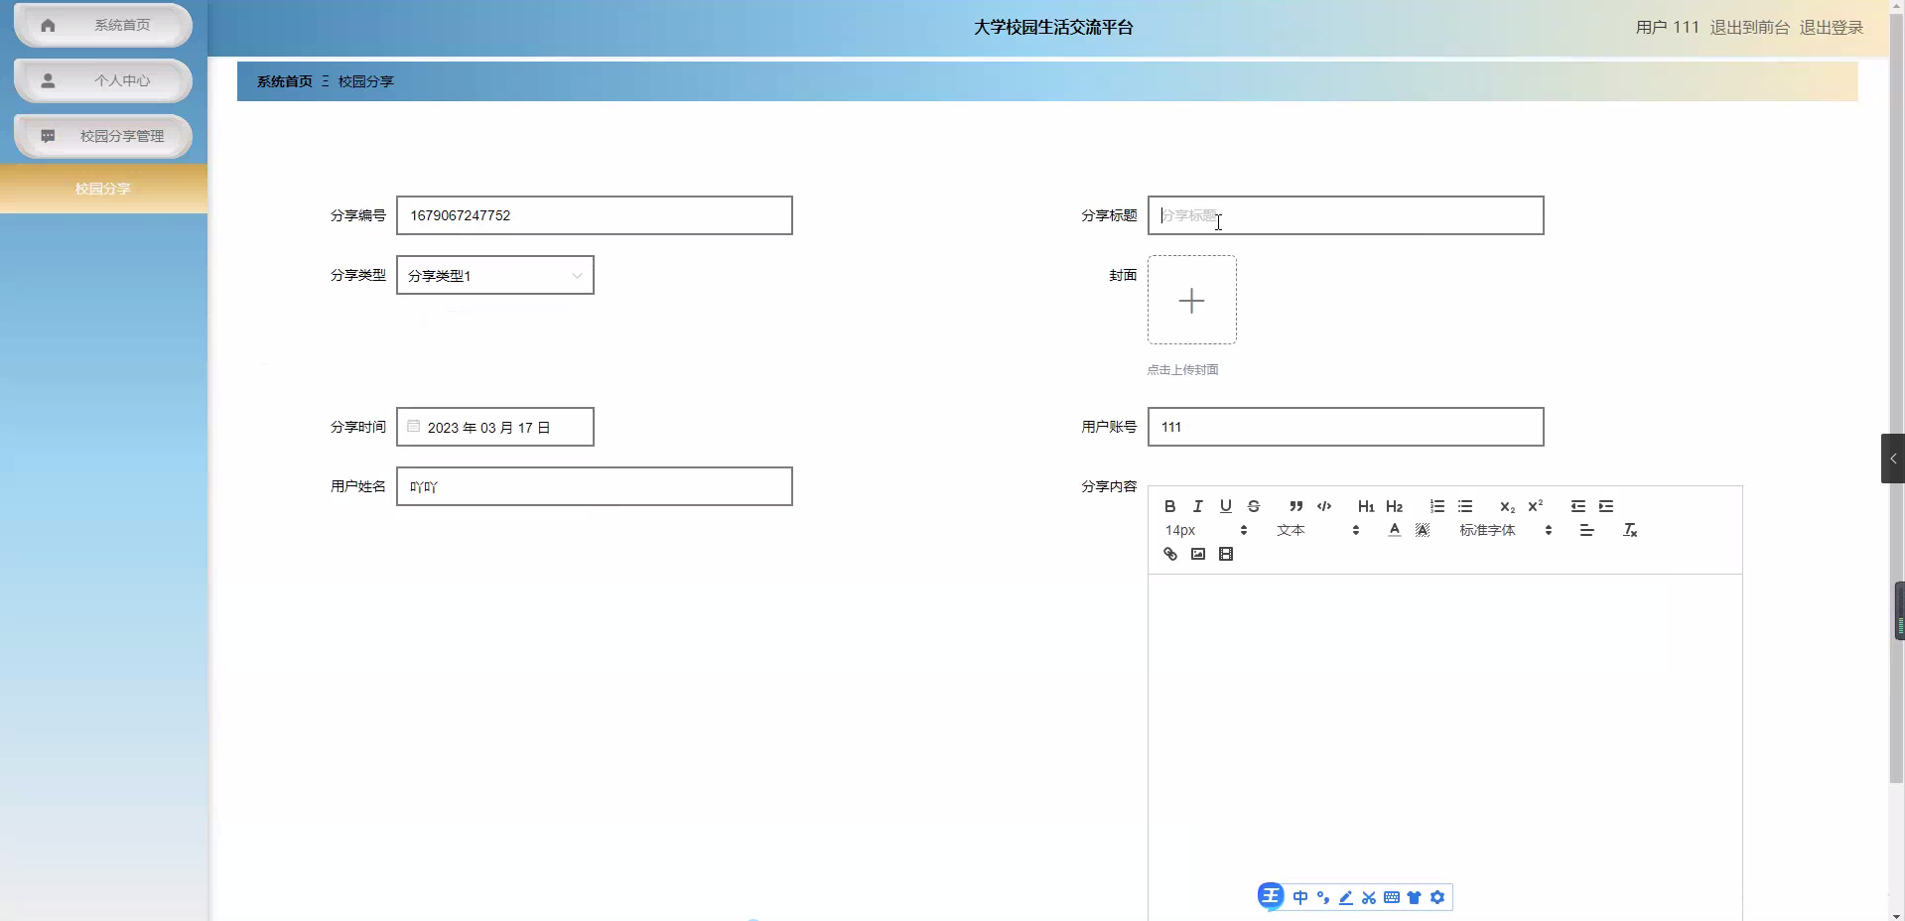Open the 系统首页 sidebar menu
This screenshot has height=921, width=1905.
pyautogui.click(x=103, y=25)
